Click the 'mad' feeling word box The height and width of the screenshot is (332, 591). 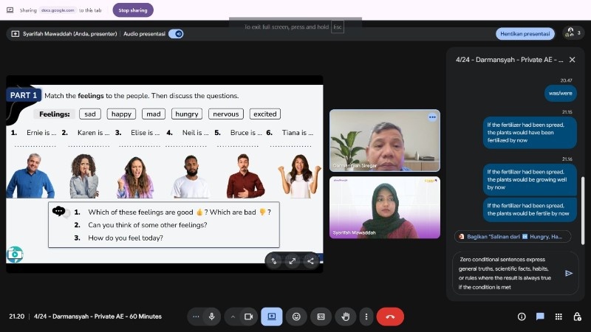(154, 114)
